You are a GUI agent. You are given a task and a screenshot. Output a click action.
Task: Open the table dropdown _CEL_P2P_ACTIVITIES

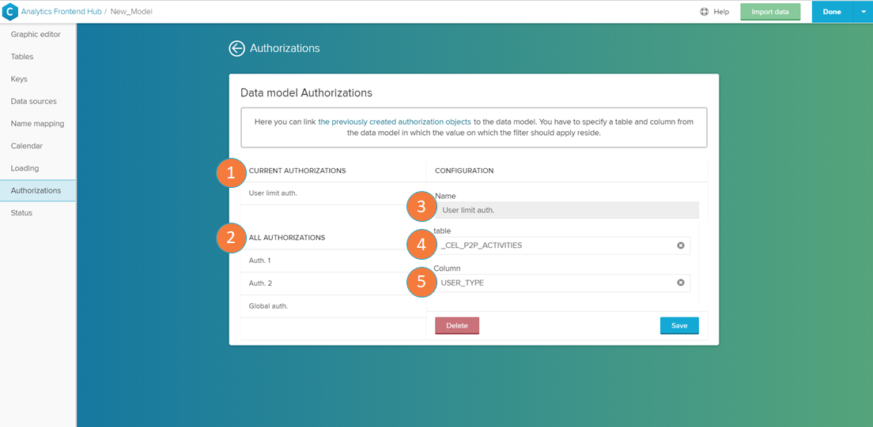coord(554,245)
